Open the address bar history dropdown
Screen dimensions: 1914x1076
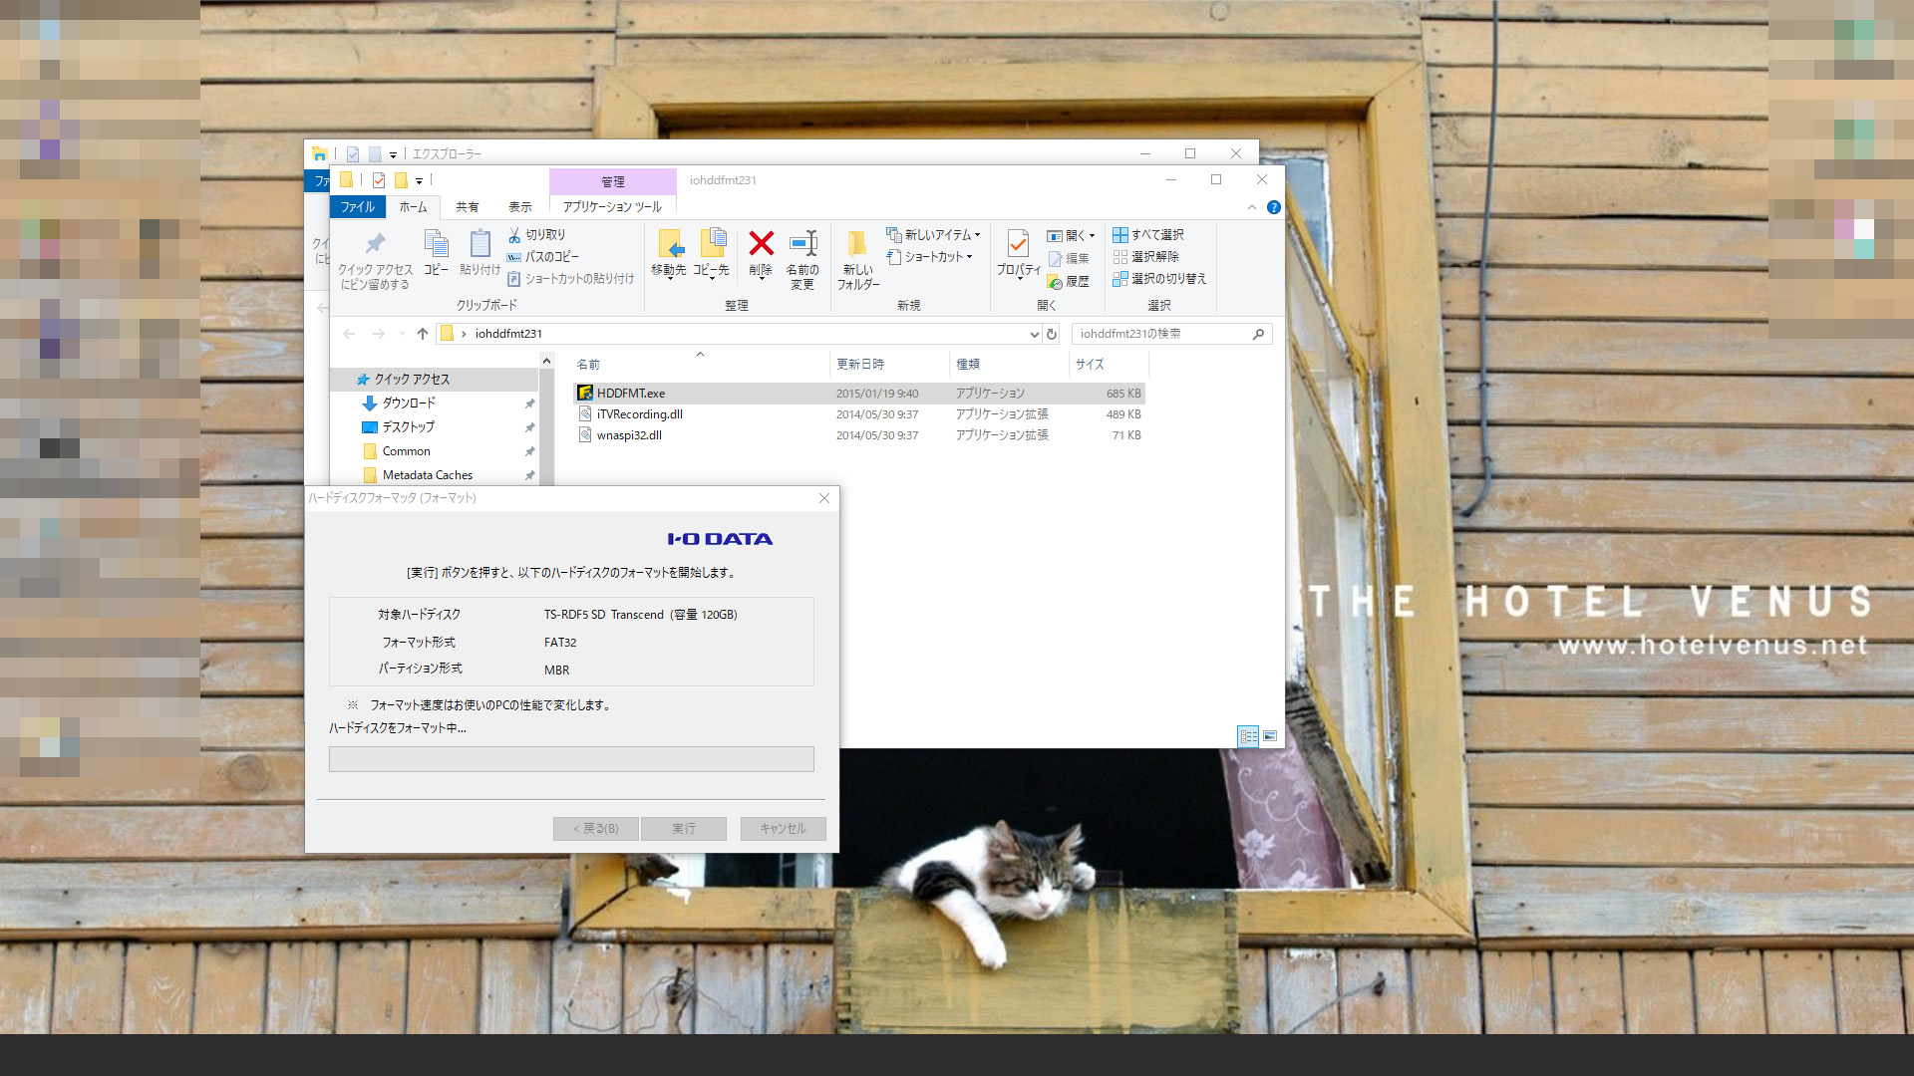click(1034, 334)
